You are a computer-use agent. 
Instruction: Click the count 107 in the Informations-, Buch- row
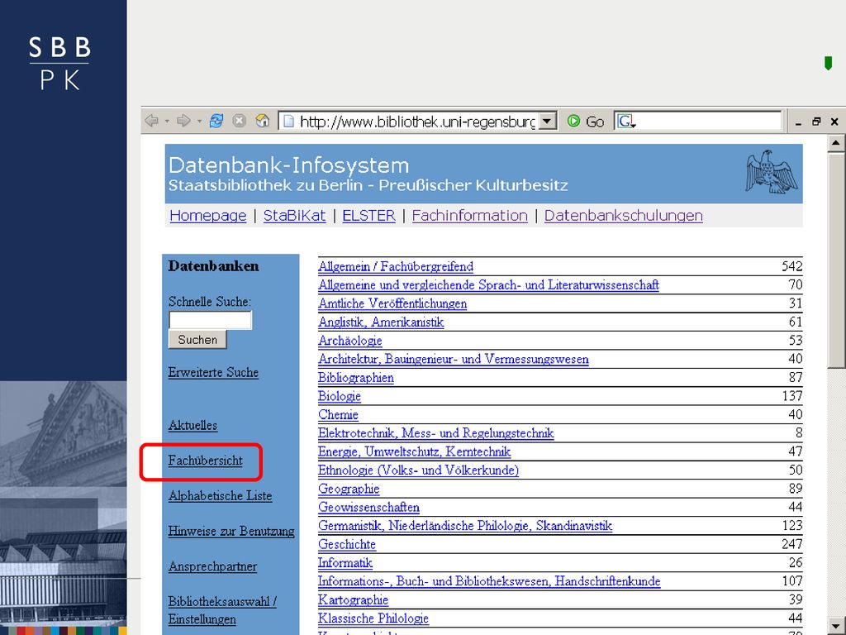coord(792,581)
